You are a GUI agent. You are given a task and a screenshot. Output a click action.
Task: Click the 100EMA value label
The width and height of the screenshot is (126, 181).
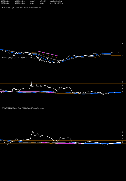click(20, 1)
